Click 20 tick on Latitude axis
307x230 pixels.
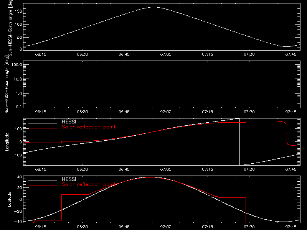tap(20, 188)
